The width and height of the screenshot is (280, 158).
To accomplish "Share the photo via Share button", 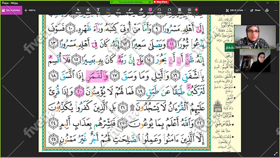I will [x=255, y=10].
